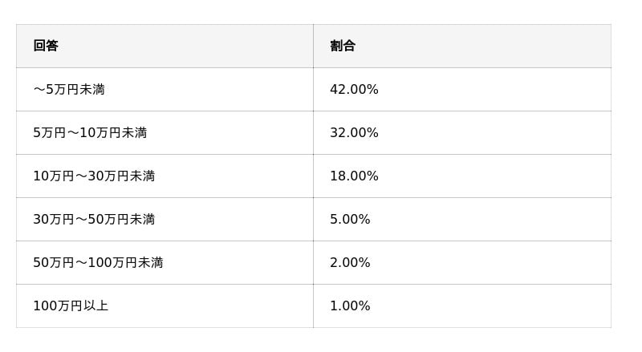642x352 pixels.
Task: Click the 32.00% value
Action: (x=354, y=133)
